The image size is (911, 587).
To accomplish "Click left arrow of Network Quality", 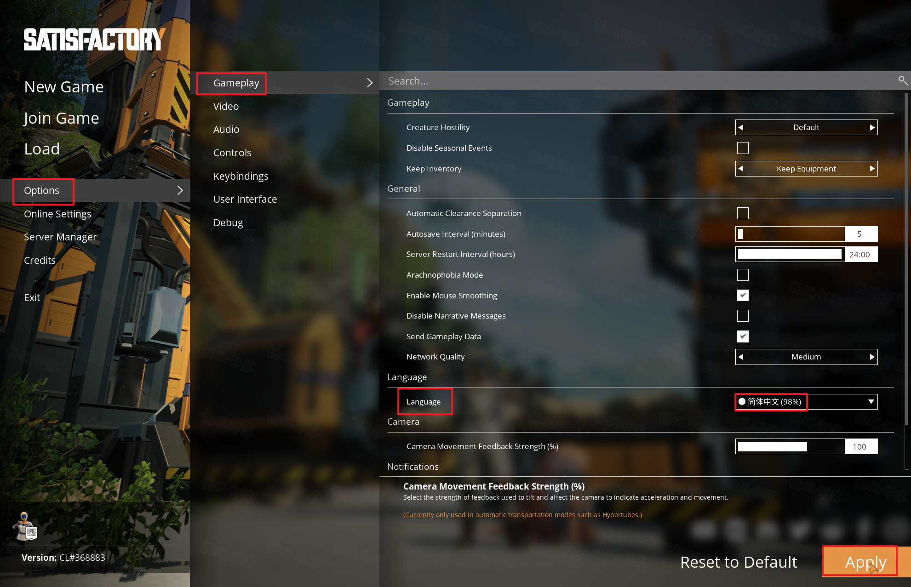I will tap(741, 357).
